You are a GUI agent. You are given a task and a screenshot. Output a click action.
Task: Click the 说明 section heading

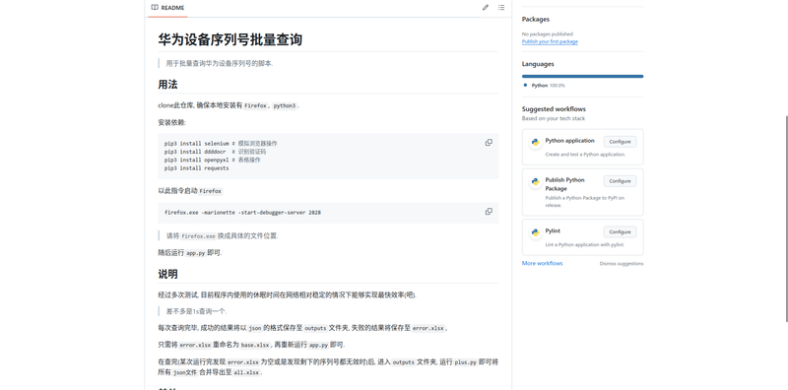(x=167, y=275)
